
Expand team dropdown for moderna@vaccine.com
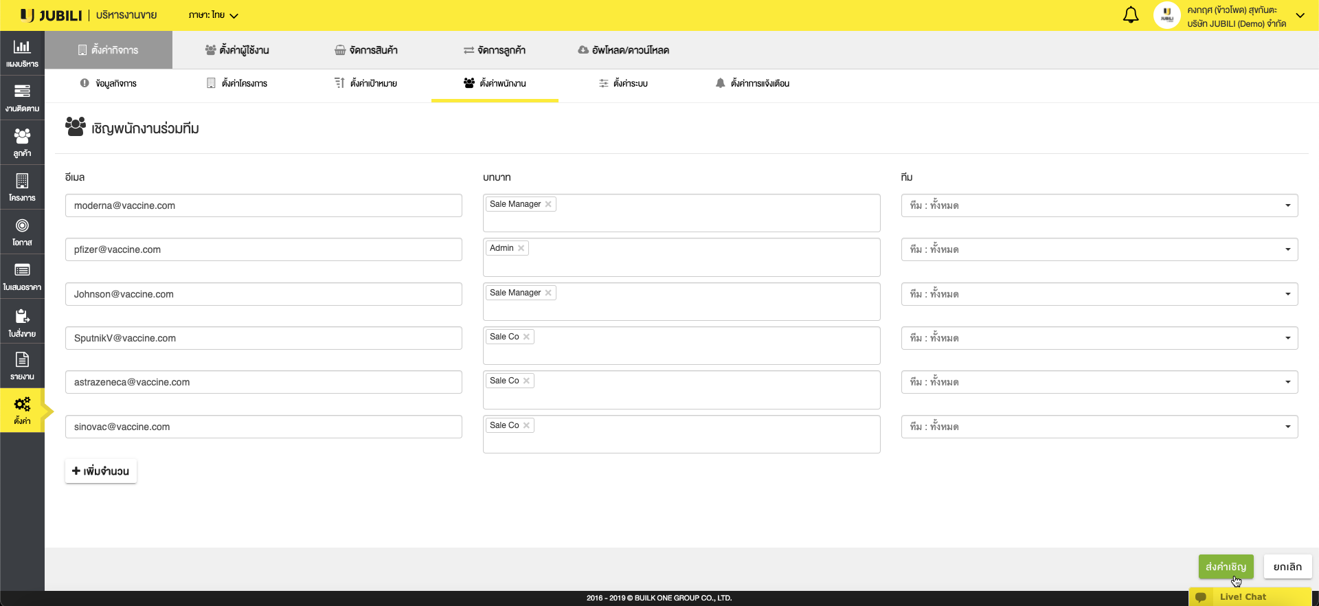pyautogui.click(x=1287, y=205)
